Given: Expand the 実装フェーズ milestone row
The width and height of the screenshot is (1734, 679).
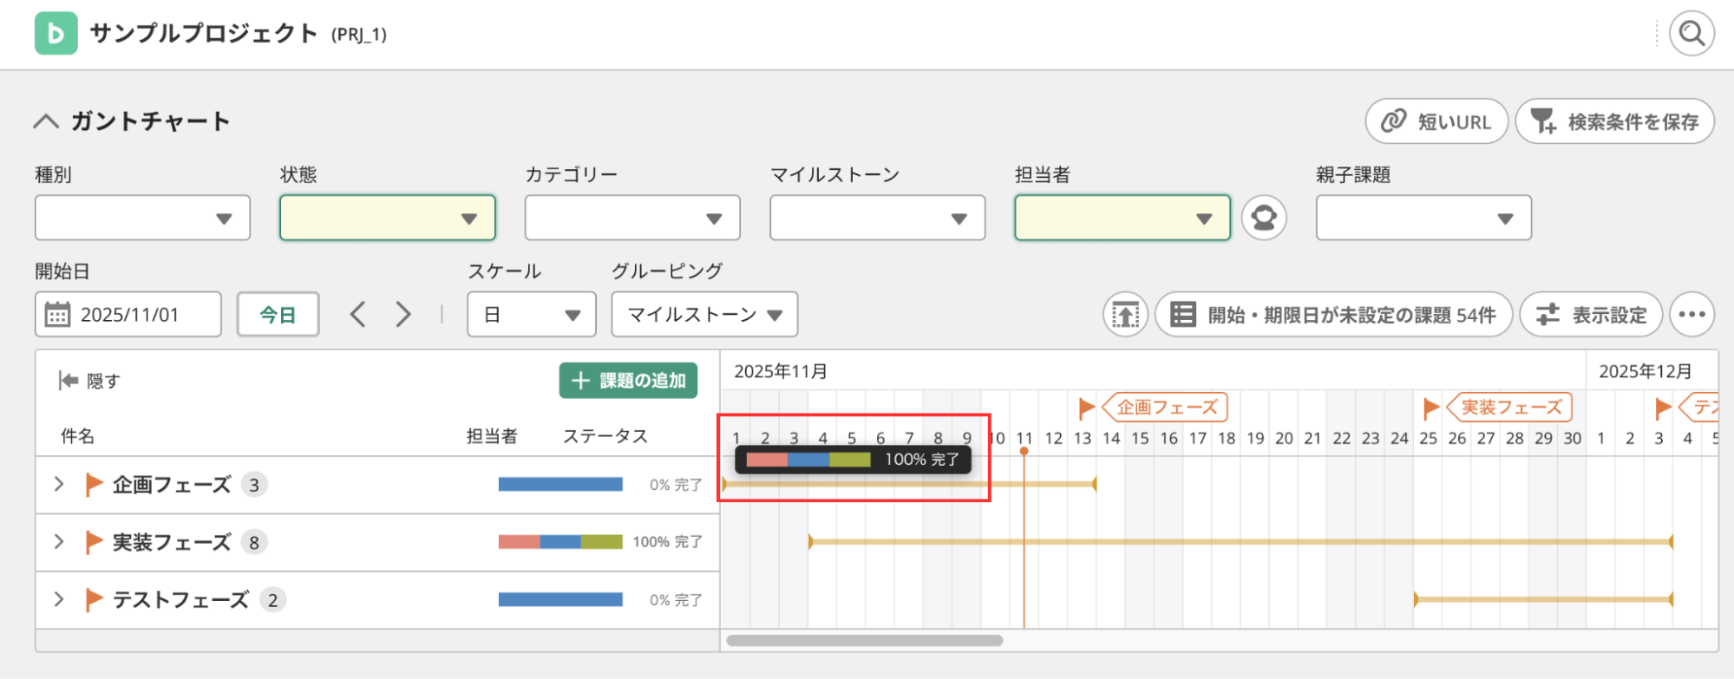Looking at the screenshot, I should click(59, 542).
